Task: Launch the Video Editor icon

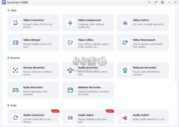Action: [70, 43]
